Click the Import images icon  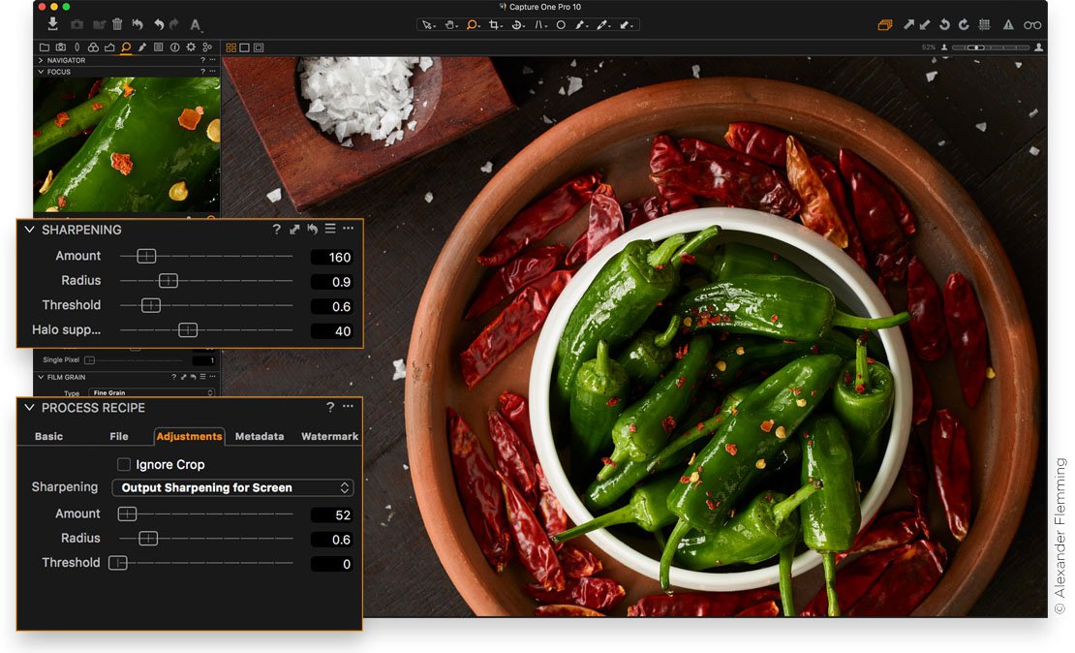[x=53, y=24]
